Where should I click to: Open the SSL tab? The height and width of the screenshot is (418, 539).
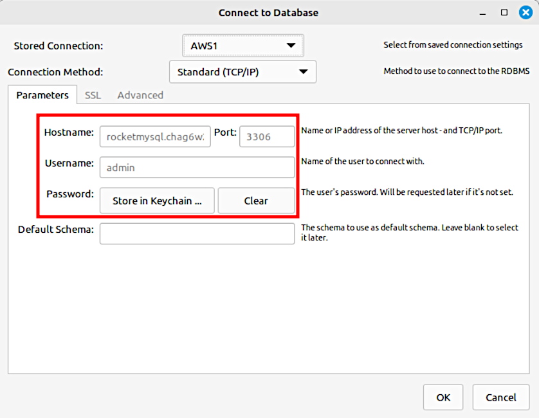pyautogui.click(x=93, y=95)
